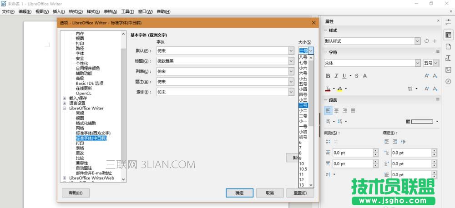Select right paragraph alignment
This screenshot has width=455, height=208.
click(x=344, y=110)
